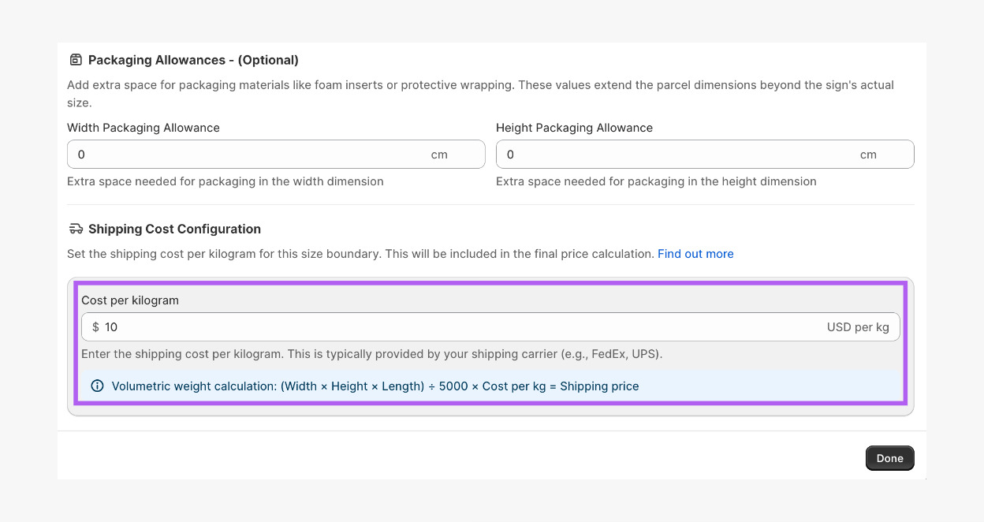Image resolution: width=984 pixels, height=522 pixels.
Task: Select the Width Packaging Allowance label
Action: [x=143, y=128]
